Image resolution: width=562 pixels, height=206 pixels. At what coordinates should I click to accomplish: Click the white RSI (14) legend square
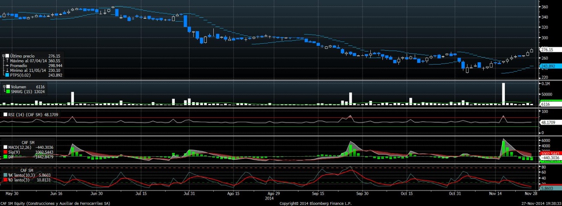5,115
